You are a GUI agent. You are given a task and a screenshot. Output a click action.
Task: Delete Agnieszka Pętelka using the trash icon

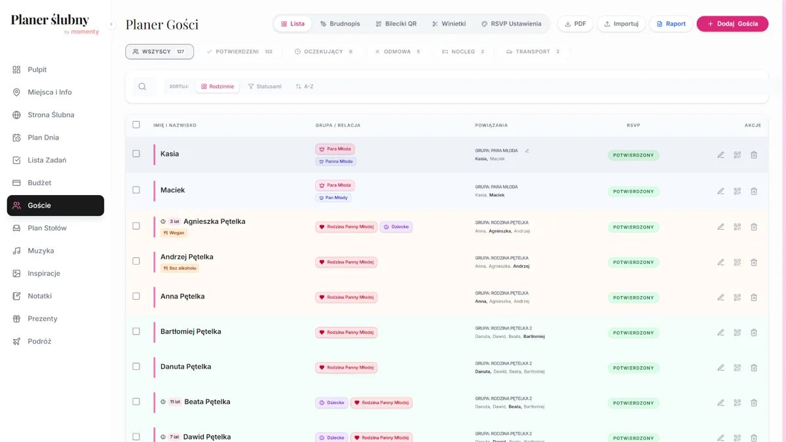coord(754,227)
